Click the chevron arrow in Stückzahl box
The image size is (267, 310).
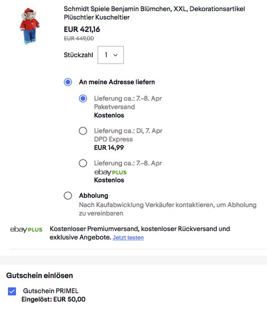115,55
